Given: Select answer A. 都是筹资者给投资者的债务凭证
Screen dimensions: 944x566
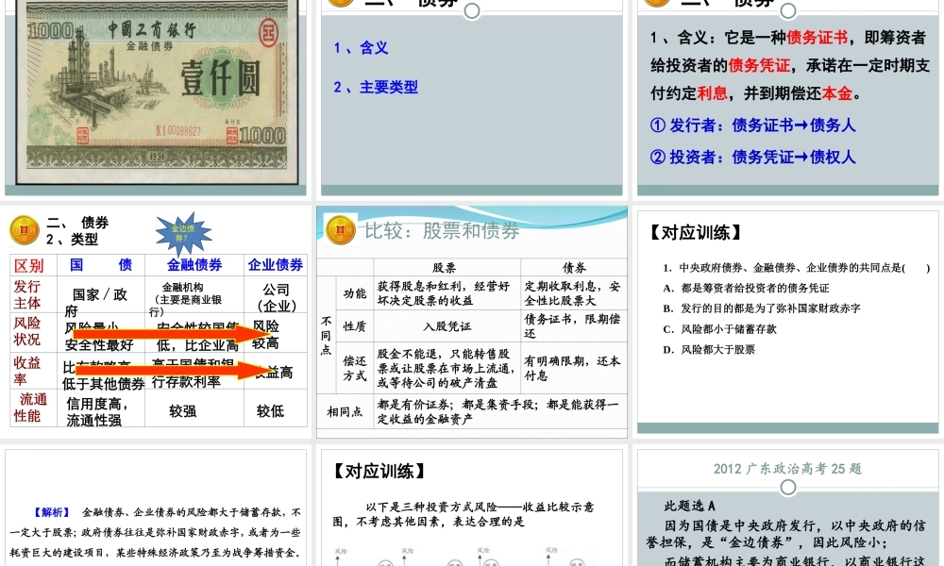Looking at the screenshot, I should [746, 288].
